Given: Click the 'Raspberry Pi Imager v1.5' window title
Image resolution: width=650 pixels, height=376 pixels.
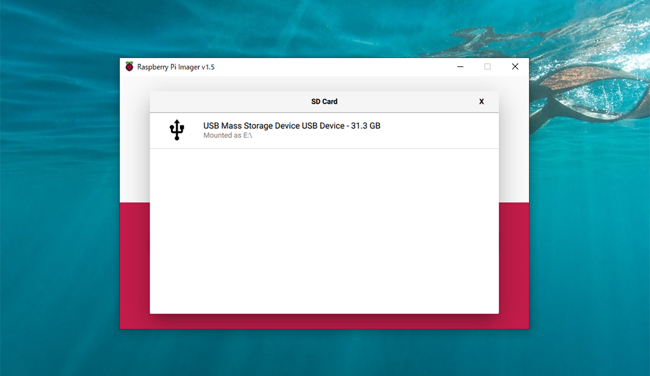Looking at the screenshot, I should (x=175, y=67).
